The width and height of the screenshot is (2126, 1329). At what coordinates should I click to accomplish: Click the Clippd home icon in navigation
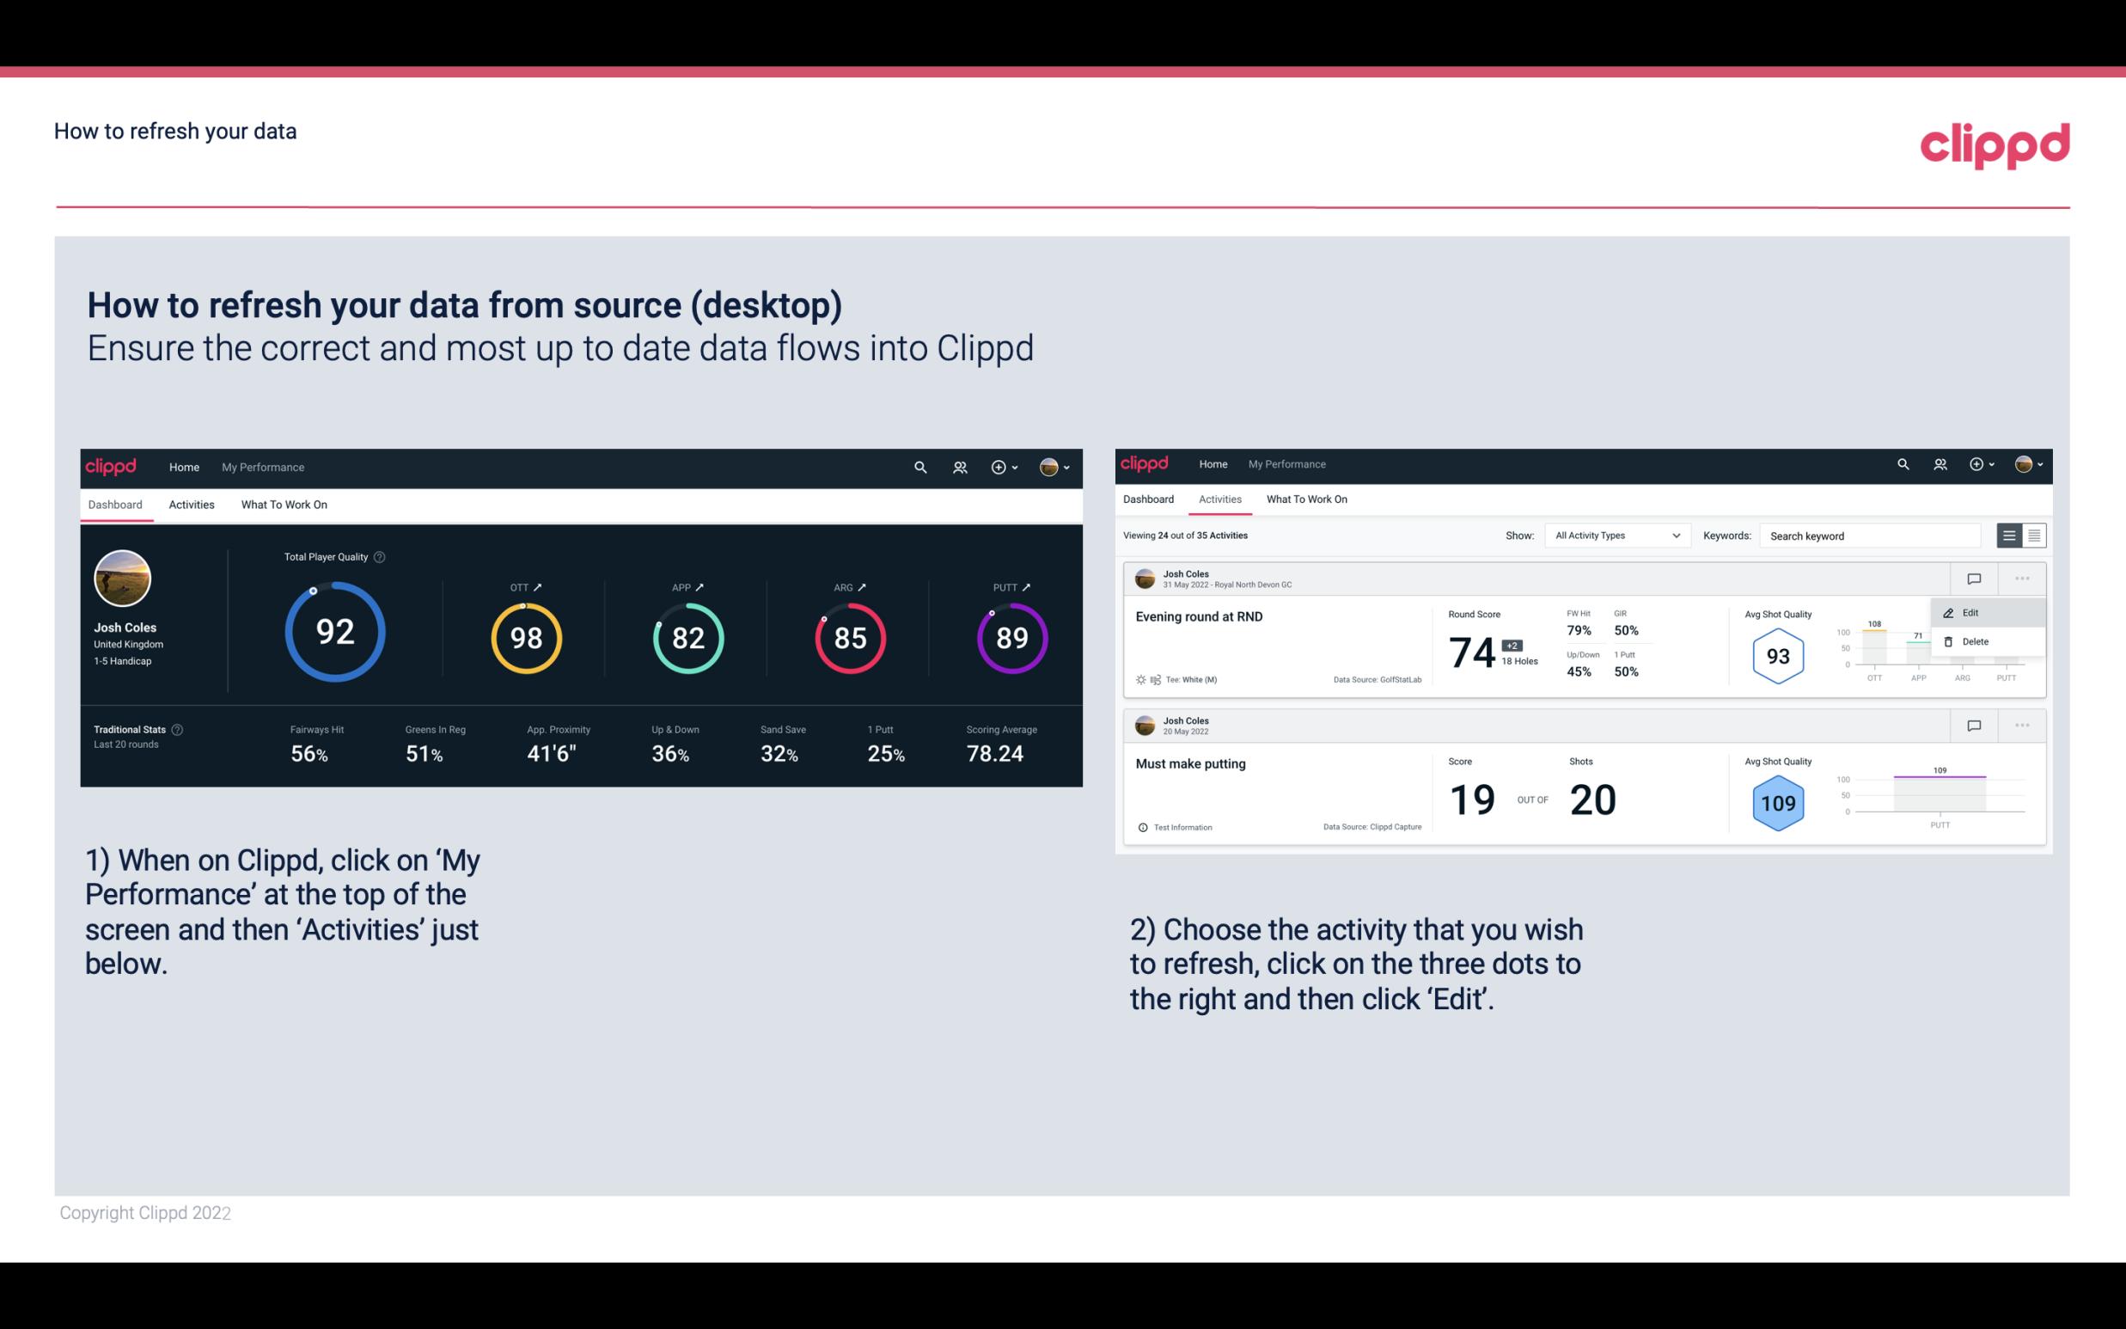point(110,467)
